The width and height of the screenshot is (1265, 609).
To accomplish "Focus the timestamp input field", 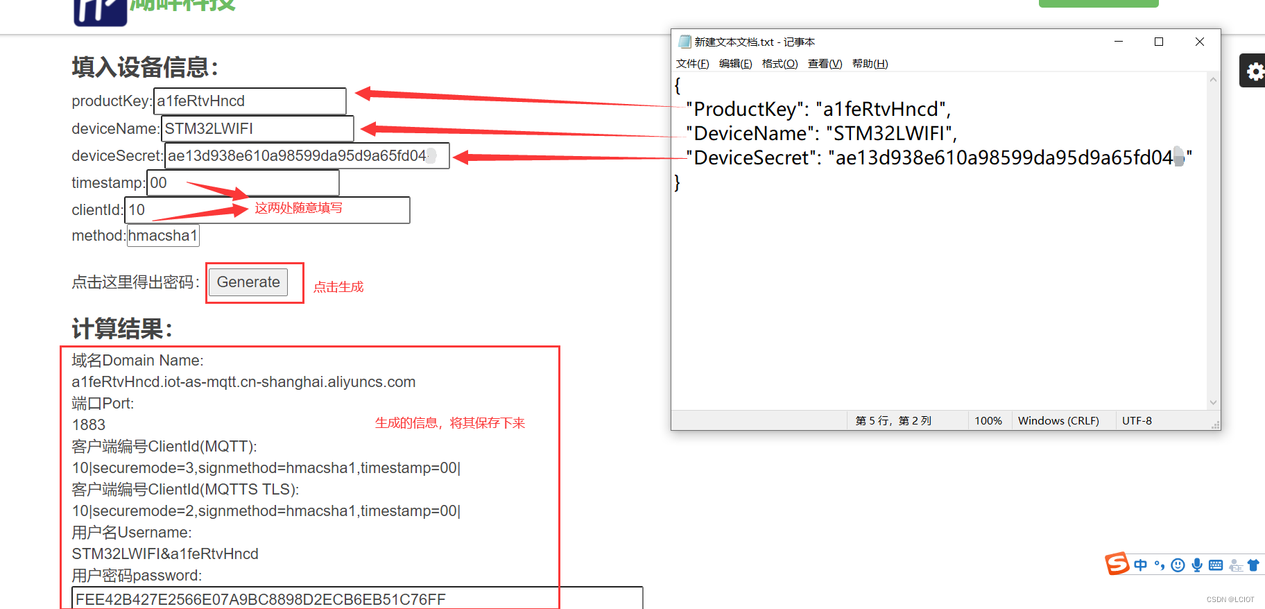I will pyautogui.click(x=243, y=183).
